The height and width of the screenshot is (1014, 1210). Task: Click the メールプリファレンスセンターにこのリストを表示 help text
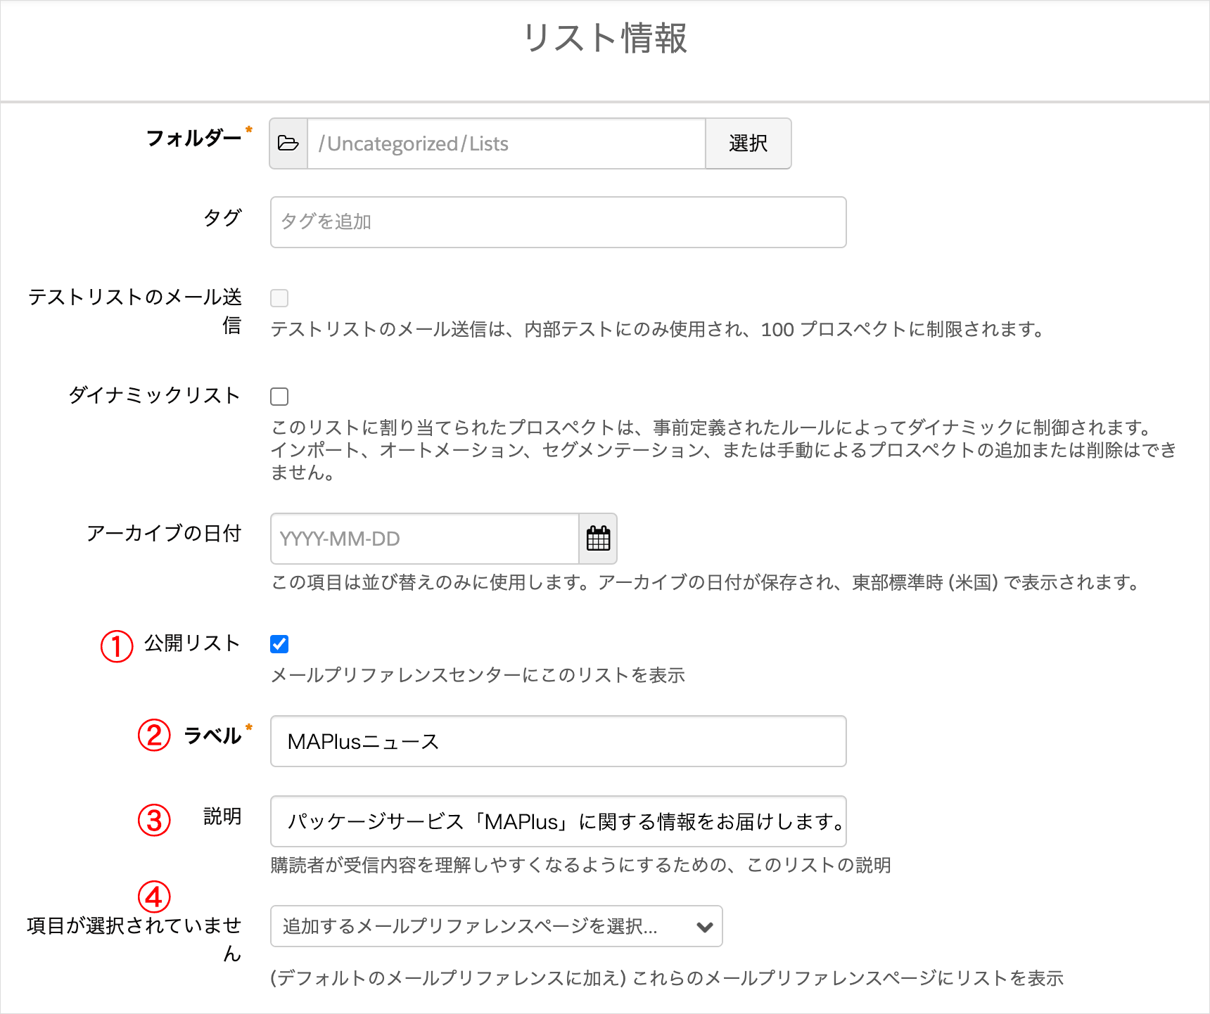[478, 675]
